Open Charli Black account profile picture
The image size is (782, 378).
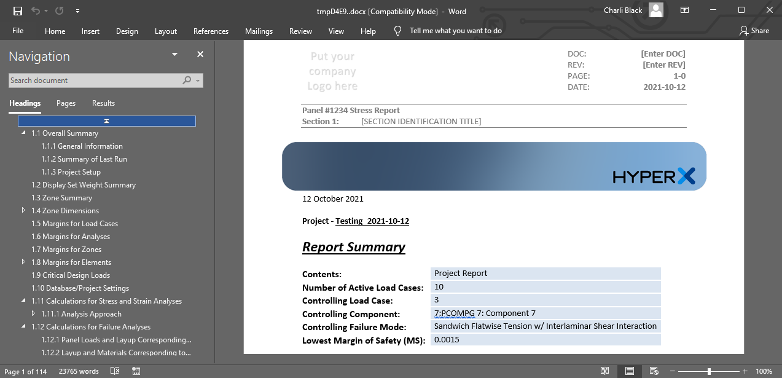point(656,10)
